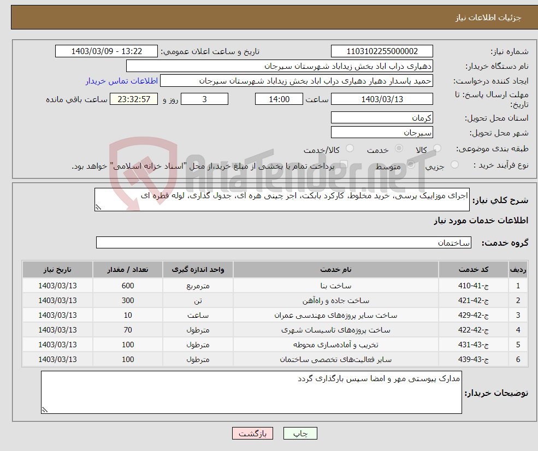Click the request creator name field
This screenshot has height=451, width=538.
point(297,81)
